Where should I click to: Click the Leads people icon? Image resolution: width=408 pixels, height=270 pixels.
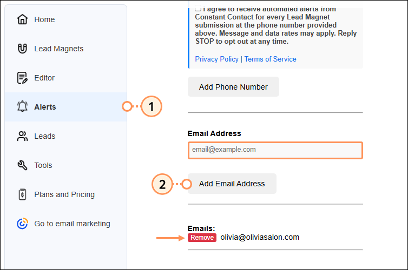22,136
